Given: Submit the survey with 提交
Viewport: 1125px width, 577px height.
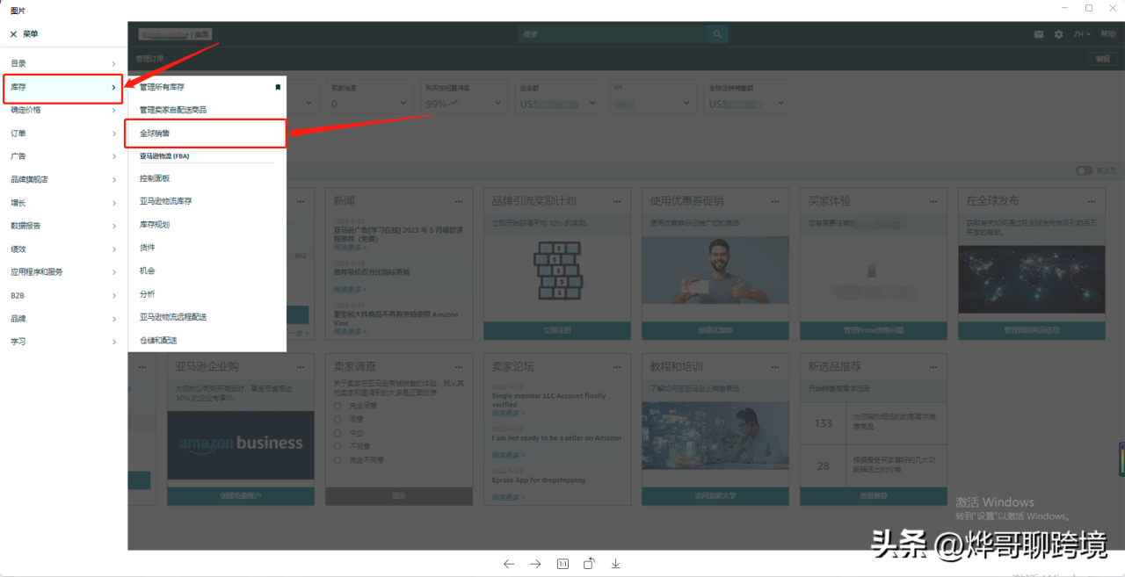Looking at the screenshot, I should (398, 496).
